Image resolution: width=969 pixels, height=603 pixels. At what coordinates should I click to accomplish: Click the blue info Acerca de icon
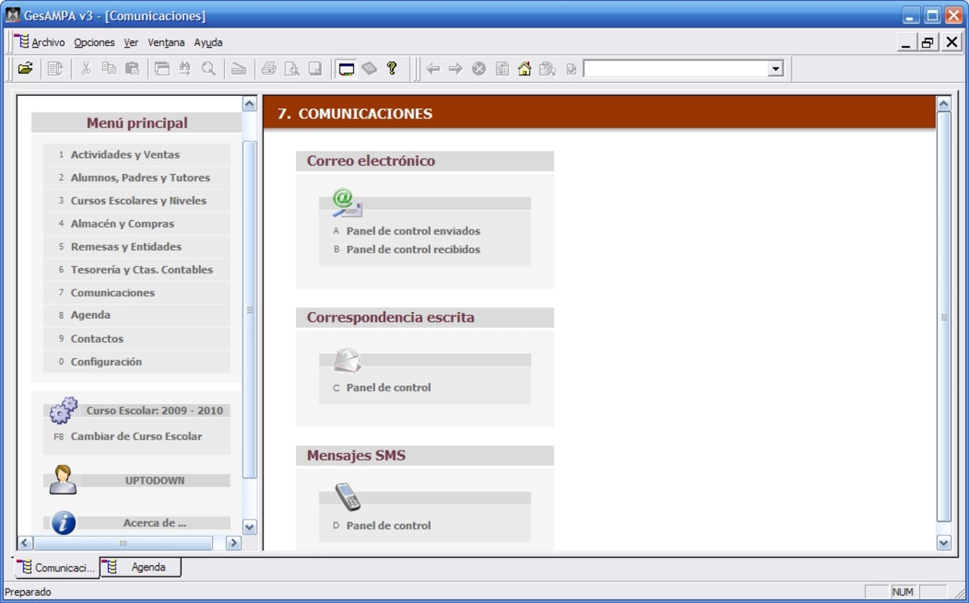[63, 522]
